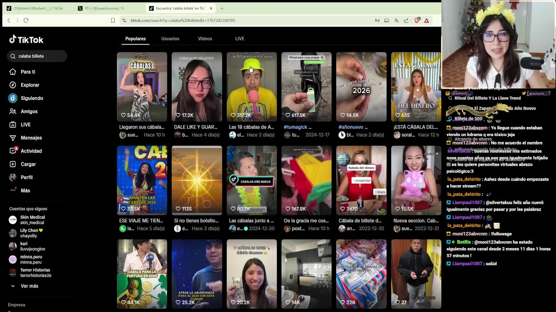This screenshot has width=556, height=312.
Task: Open the Amigos icon in sidebar
Action: [13, 111]
